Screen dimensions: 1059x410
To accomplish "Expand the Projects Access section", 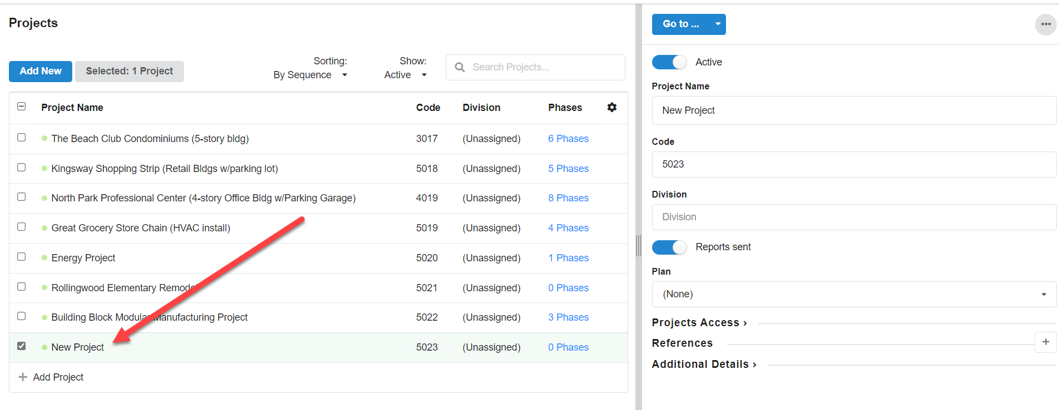I will pyautogui.click(x=699, y=322).
